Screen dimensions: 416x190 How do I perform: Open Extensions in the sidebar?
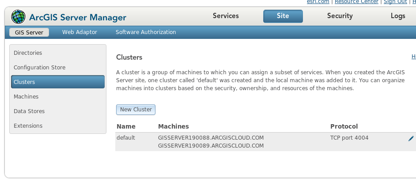[x=58, y=126]
